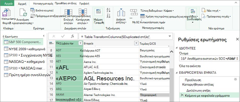Switch to the Προσθήκη στήλης tab
The width and height of the screenshot is (240, 102).
(66, 3)
